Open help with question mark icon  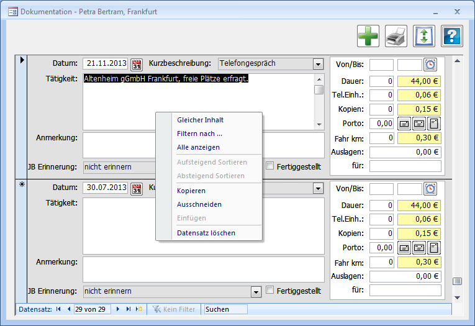coord(451,36)
